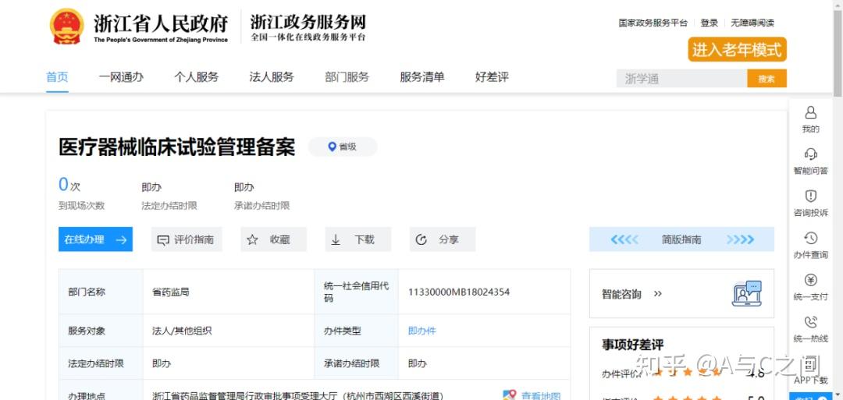Expand 智能咨询 chevron arrows
This screenshot has height=400, width=843.
[657, 294]
